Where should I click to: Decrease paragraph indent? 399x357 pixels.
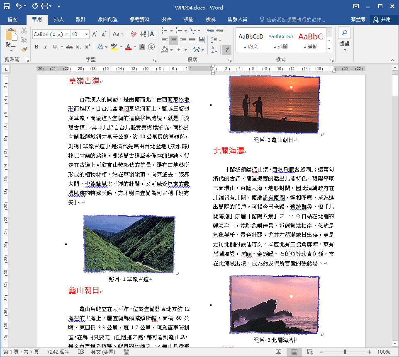click(210, 31)
